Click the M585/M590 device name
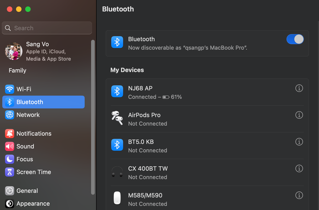This screenshot has height=210, width=319. coord(145,195)
